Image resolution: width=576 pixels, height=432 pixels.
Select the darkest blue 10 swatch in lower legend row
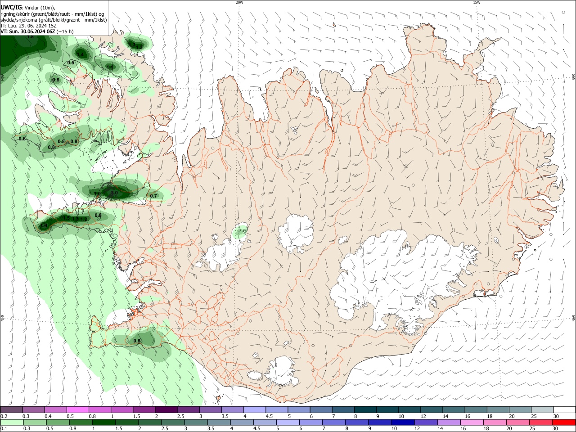pos(402,422)
